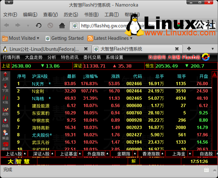Click the 上证 index label
The height and width of the screenshot is (178, 218).
click(6, 66)
